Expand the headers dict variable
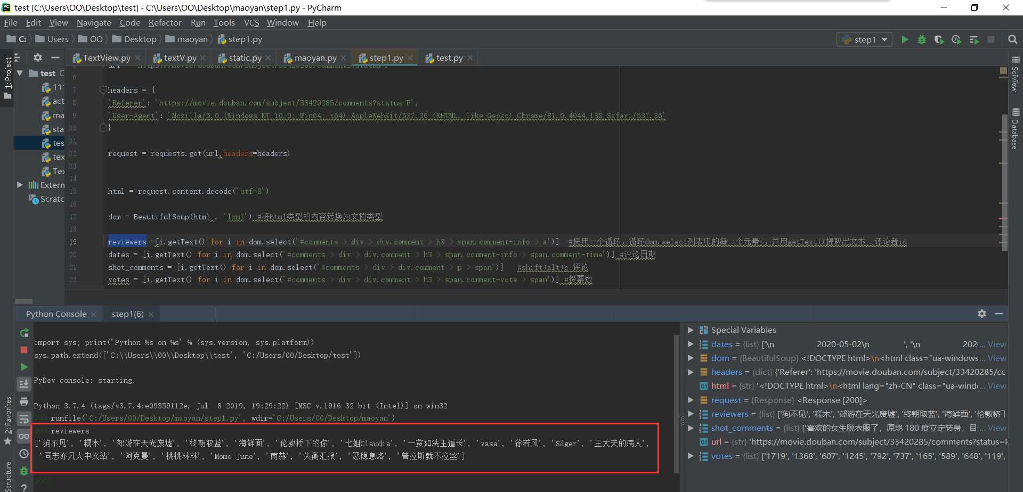The height and width of the screenshot is (492, 1023). pyautogui.click(x=691, y=372)
